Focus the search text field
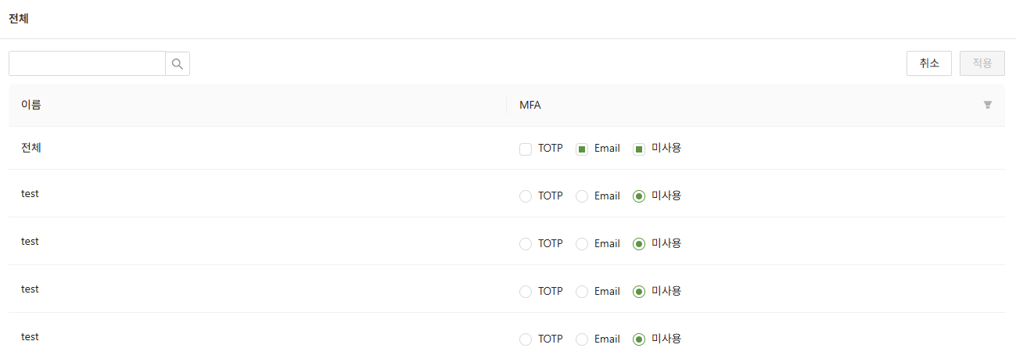Screen dimensions: 1016x359 click(x=87, y=64)
